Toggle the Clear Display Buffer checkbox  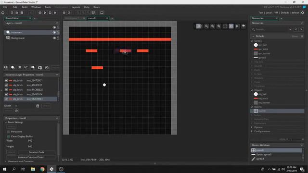pos(9,136)
